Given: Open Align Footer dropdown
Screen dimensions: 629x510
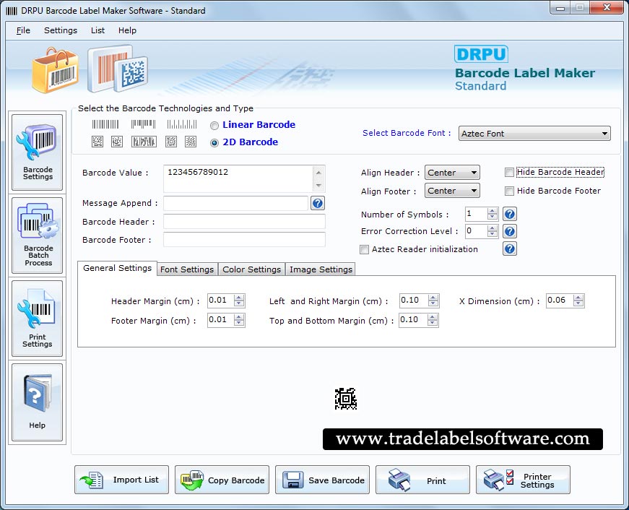Looking at the screenshot, I should tap(452, 191).
